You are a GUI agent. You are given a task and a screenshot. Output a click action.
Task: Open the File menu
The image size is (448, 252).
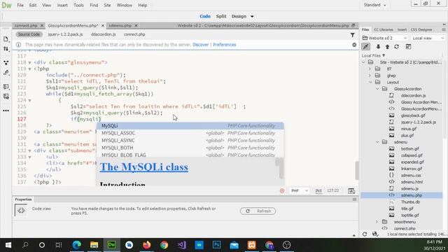[x=20, y=5]
